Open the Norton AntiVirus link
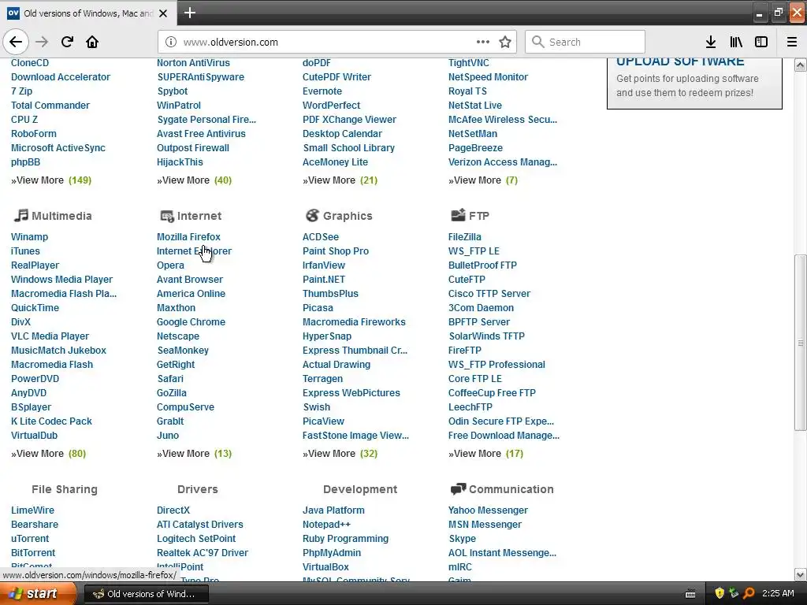This screenshot has width=807, height=605. coord(193,63)
